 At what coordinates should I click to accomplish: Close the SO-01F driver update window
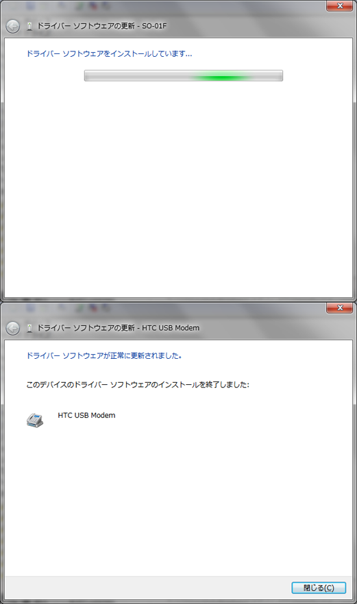click(x=340, y=5)
